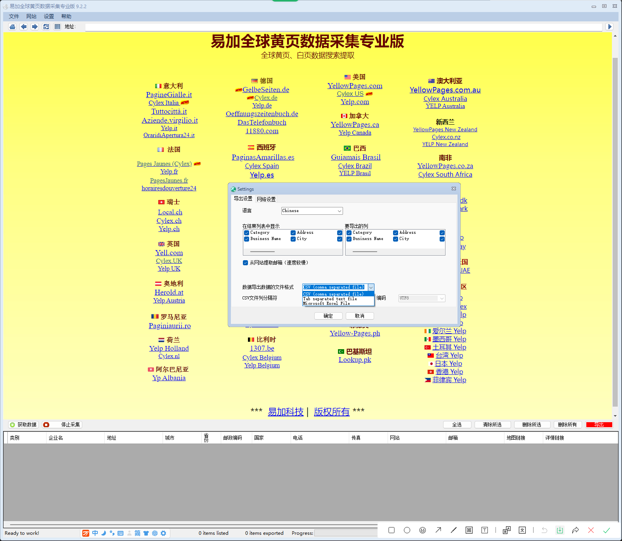Click the Sogou input method logo icon

[x=86, y=533]
